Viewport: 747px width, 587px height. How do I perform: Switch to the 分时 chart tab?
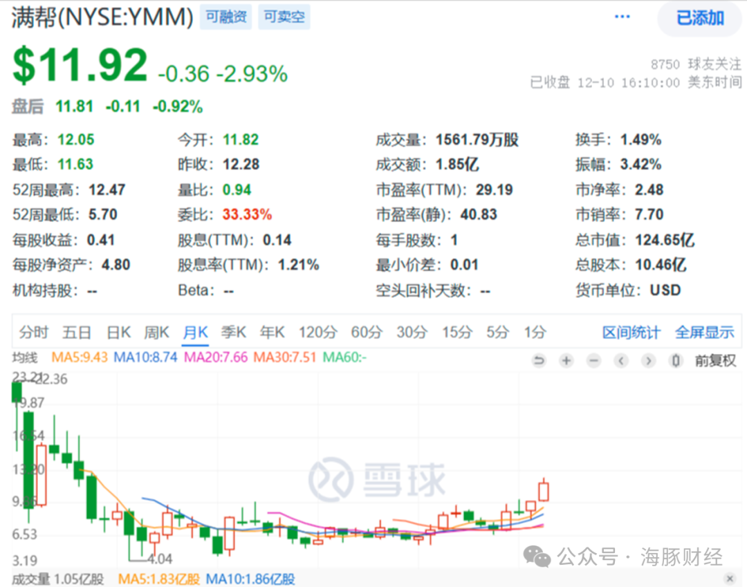(34, 332)
